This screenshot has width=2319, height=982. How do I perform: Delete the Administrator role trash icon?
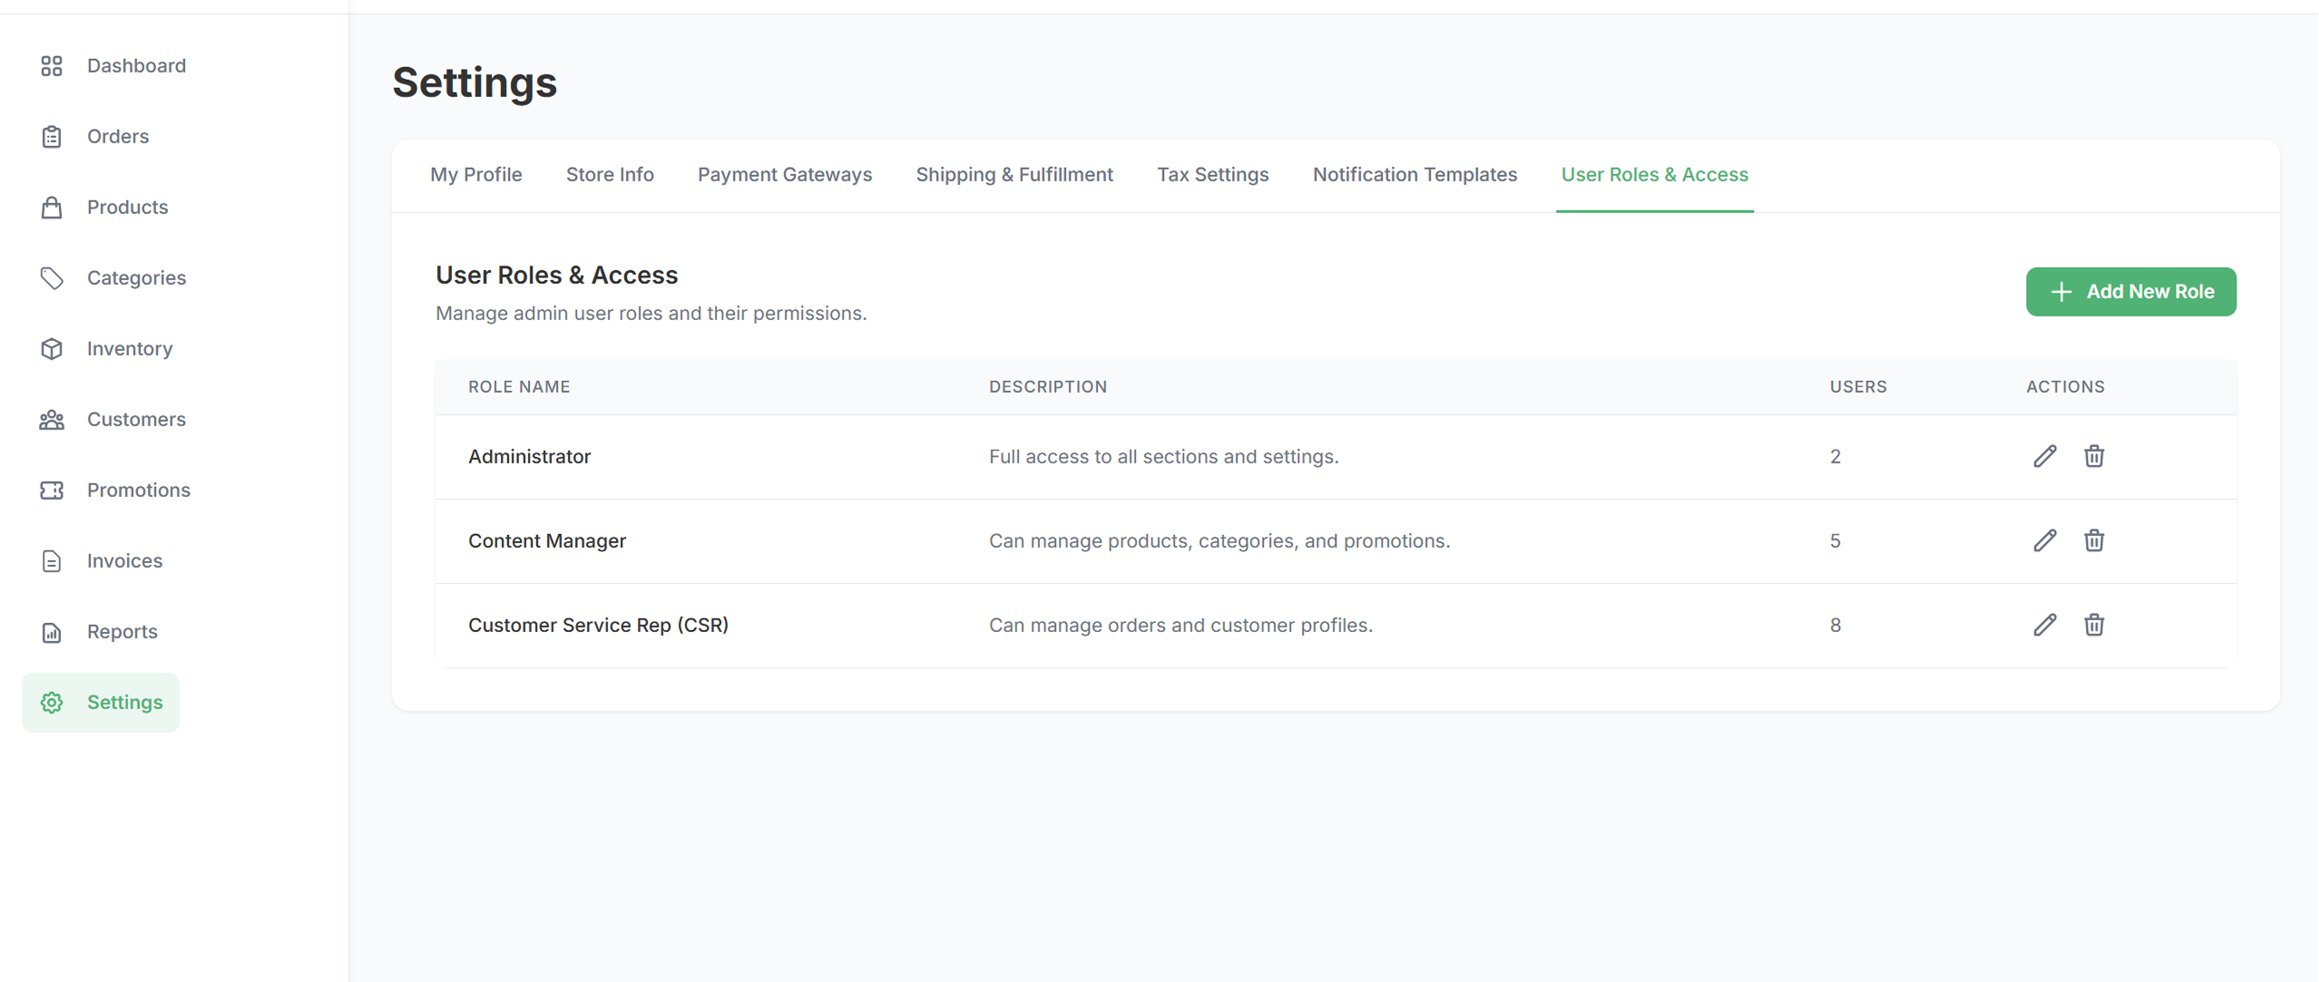[2093, 456]
